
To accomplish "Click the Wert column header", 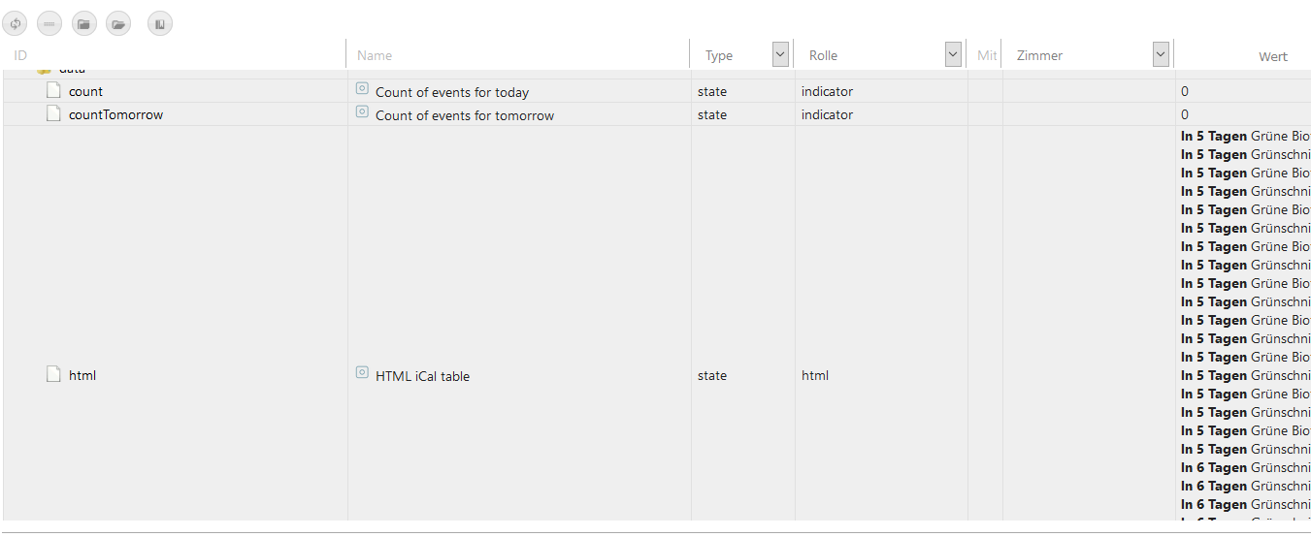I will tap(1272, 56).
